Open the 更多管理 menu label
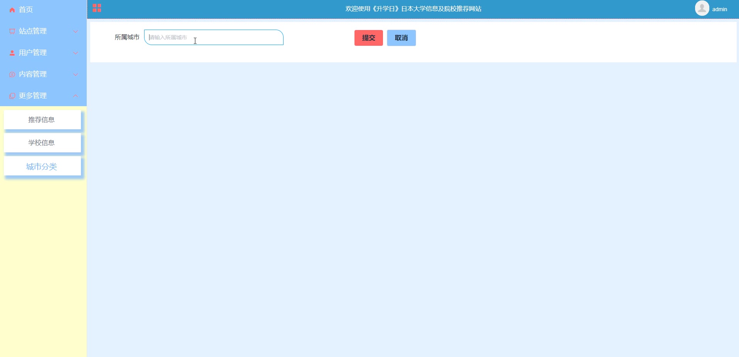Viewport: 739px width, 357px height. pos(33,96)
